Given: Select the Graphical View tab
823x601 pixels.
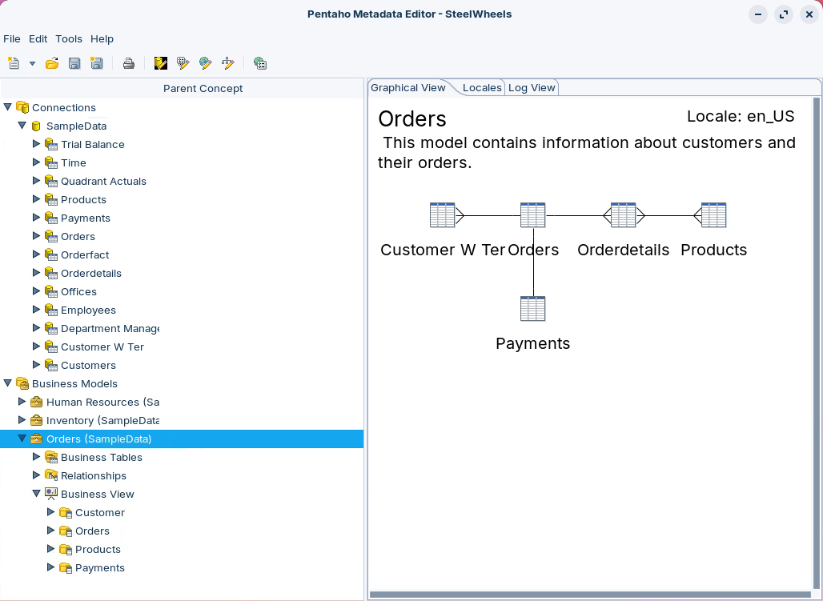Looking at the screenshot, I should (x=408, y=88).
